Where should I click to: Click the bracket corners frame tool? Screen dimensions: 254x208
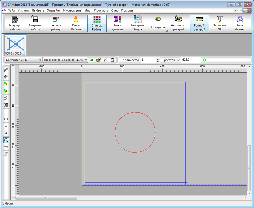point(6,119)
